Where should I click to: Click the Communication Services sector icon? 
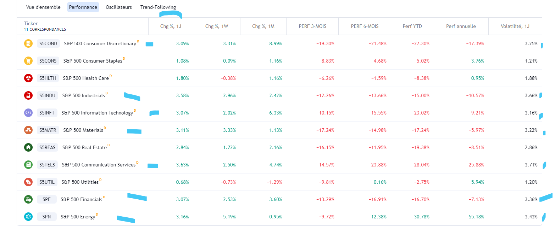(x=28, y=165)
